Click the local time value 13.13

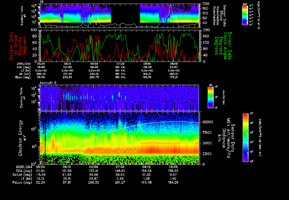(41, 179)
